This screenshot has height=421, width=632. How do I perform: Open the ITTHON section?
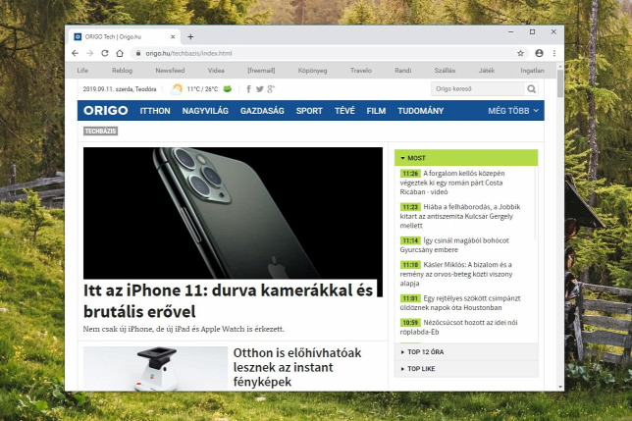(x=155, y=111)
